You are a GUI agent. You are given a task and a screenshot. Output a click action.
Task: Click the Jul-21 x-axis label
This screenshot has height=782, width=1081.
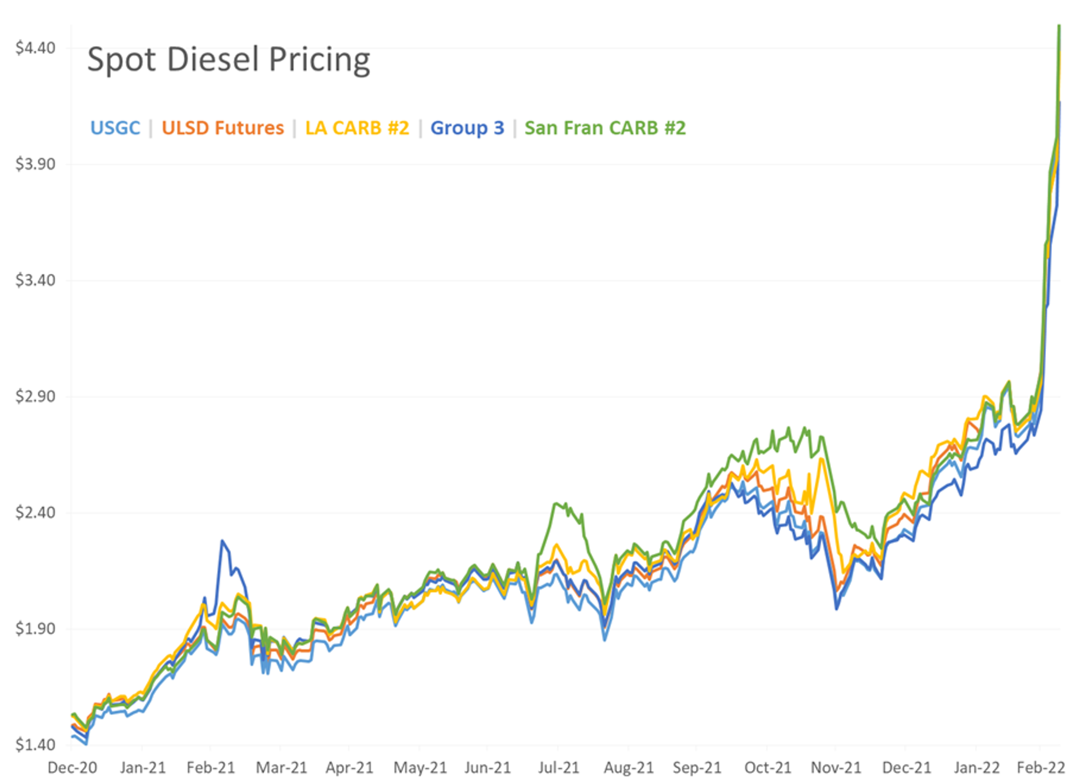(559, 768)
